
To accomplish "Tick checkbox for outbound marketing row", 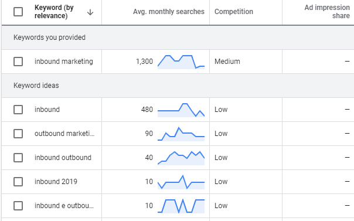I will (18, 134).
